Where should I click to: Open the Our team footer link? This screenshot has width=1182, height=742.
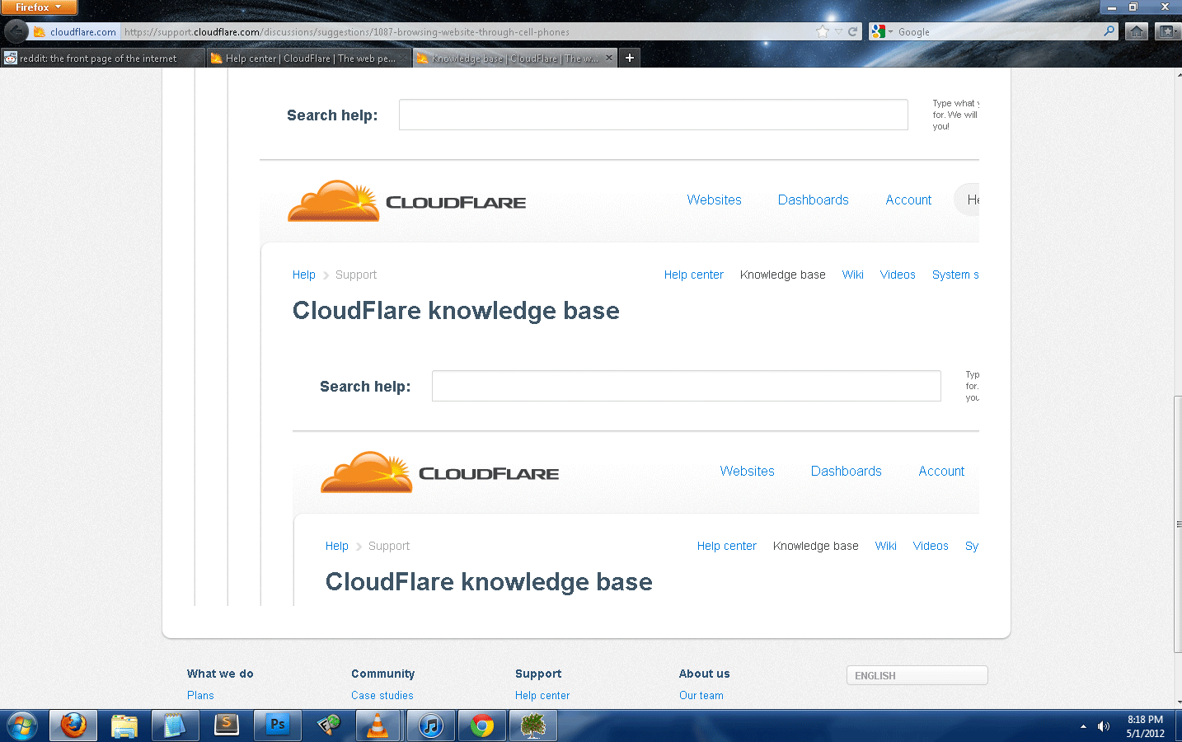tap(701, 695)
